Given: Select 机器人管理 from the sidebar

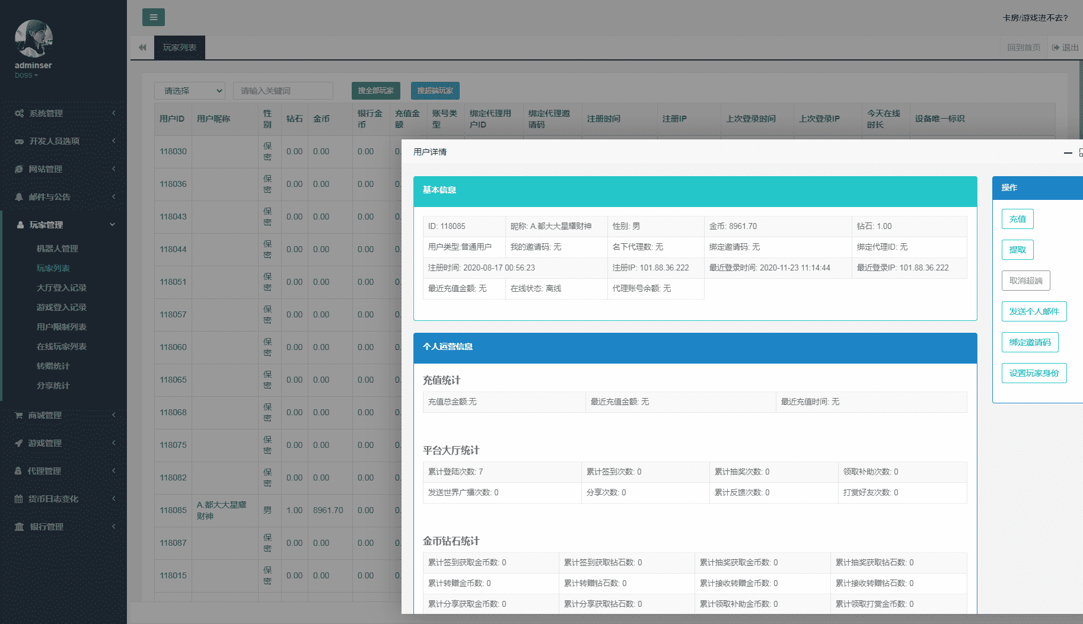Looking at the screenshot, I should tap(58, 249).
